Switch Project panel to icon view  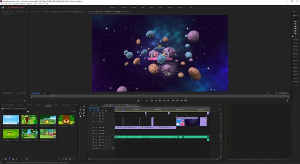[10, 159]
